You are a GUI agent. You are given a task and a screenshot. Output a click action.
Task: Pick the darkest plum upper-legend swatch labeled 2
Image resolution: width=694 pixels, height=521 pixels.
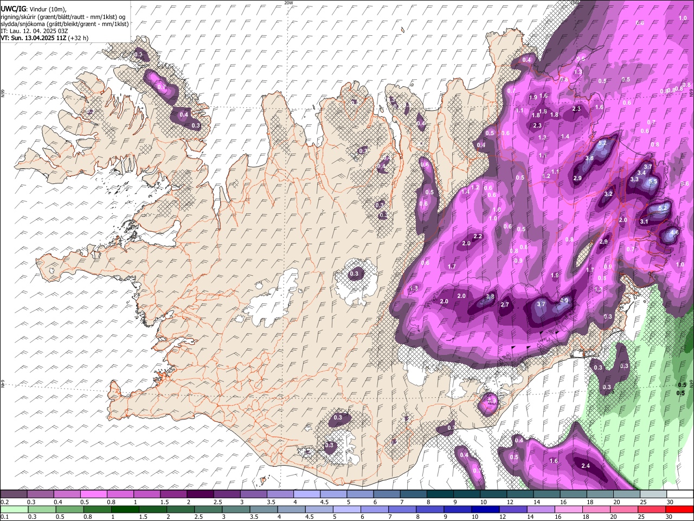[x=200, y=494]
